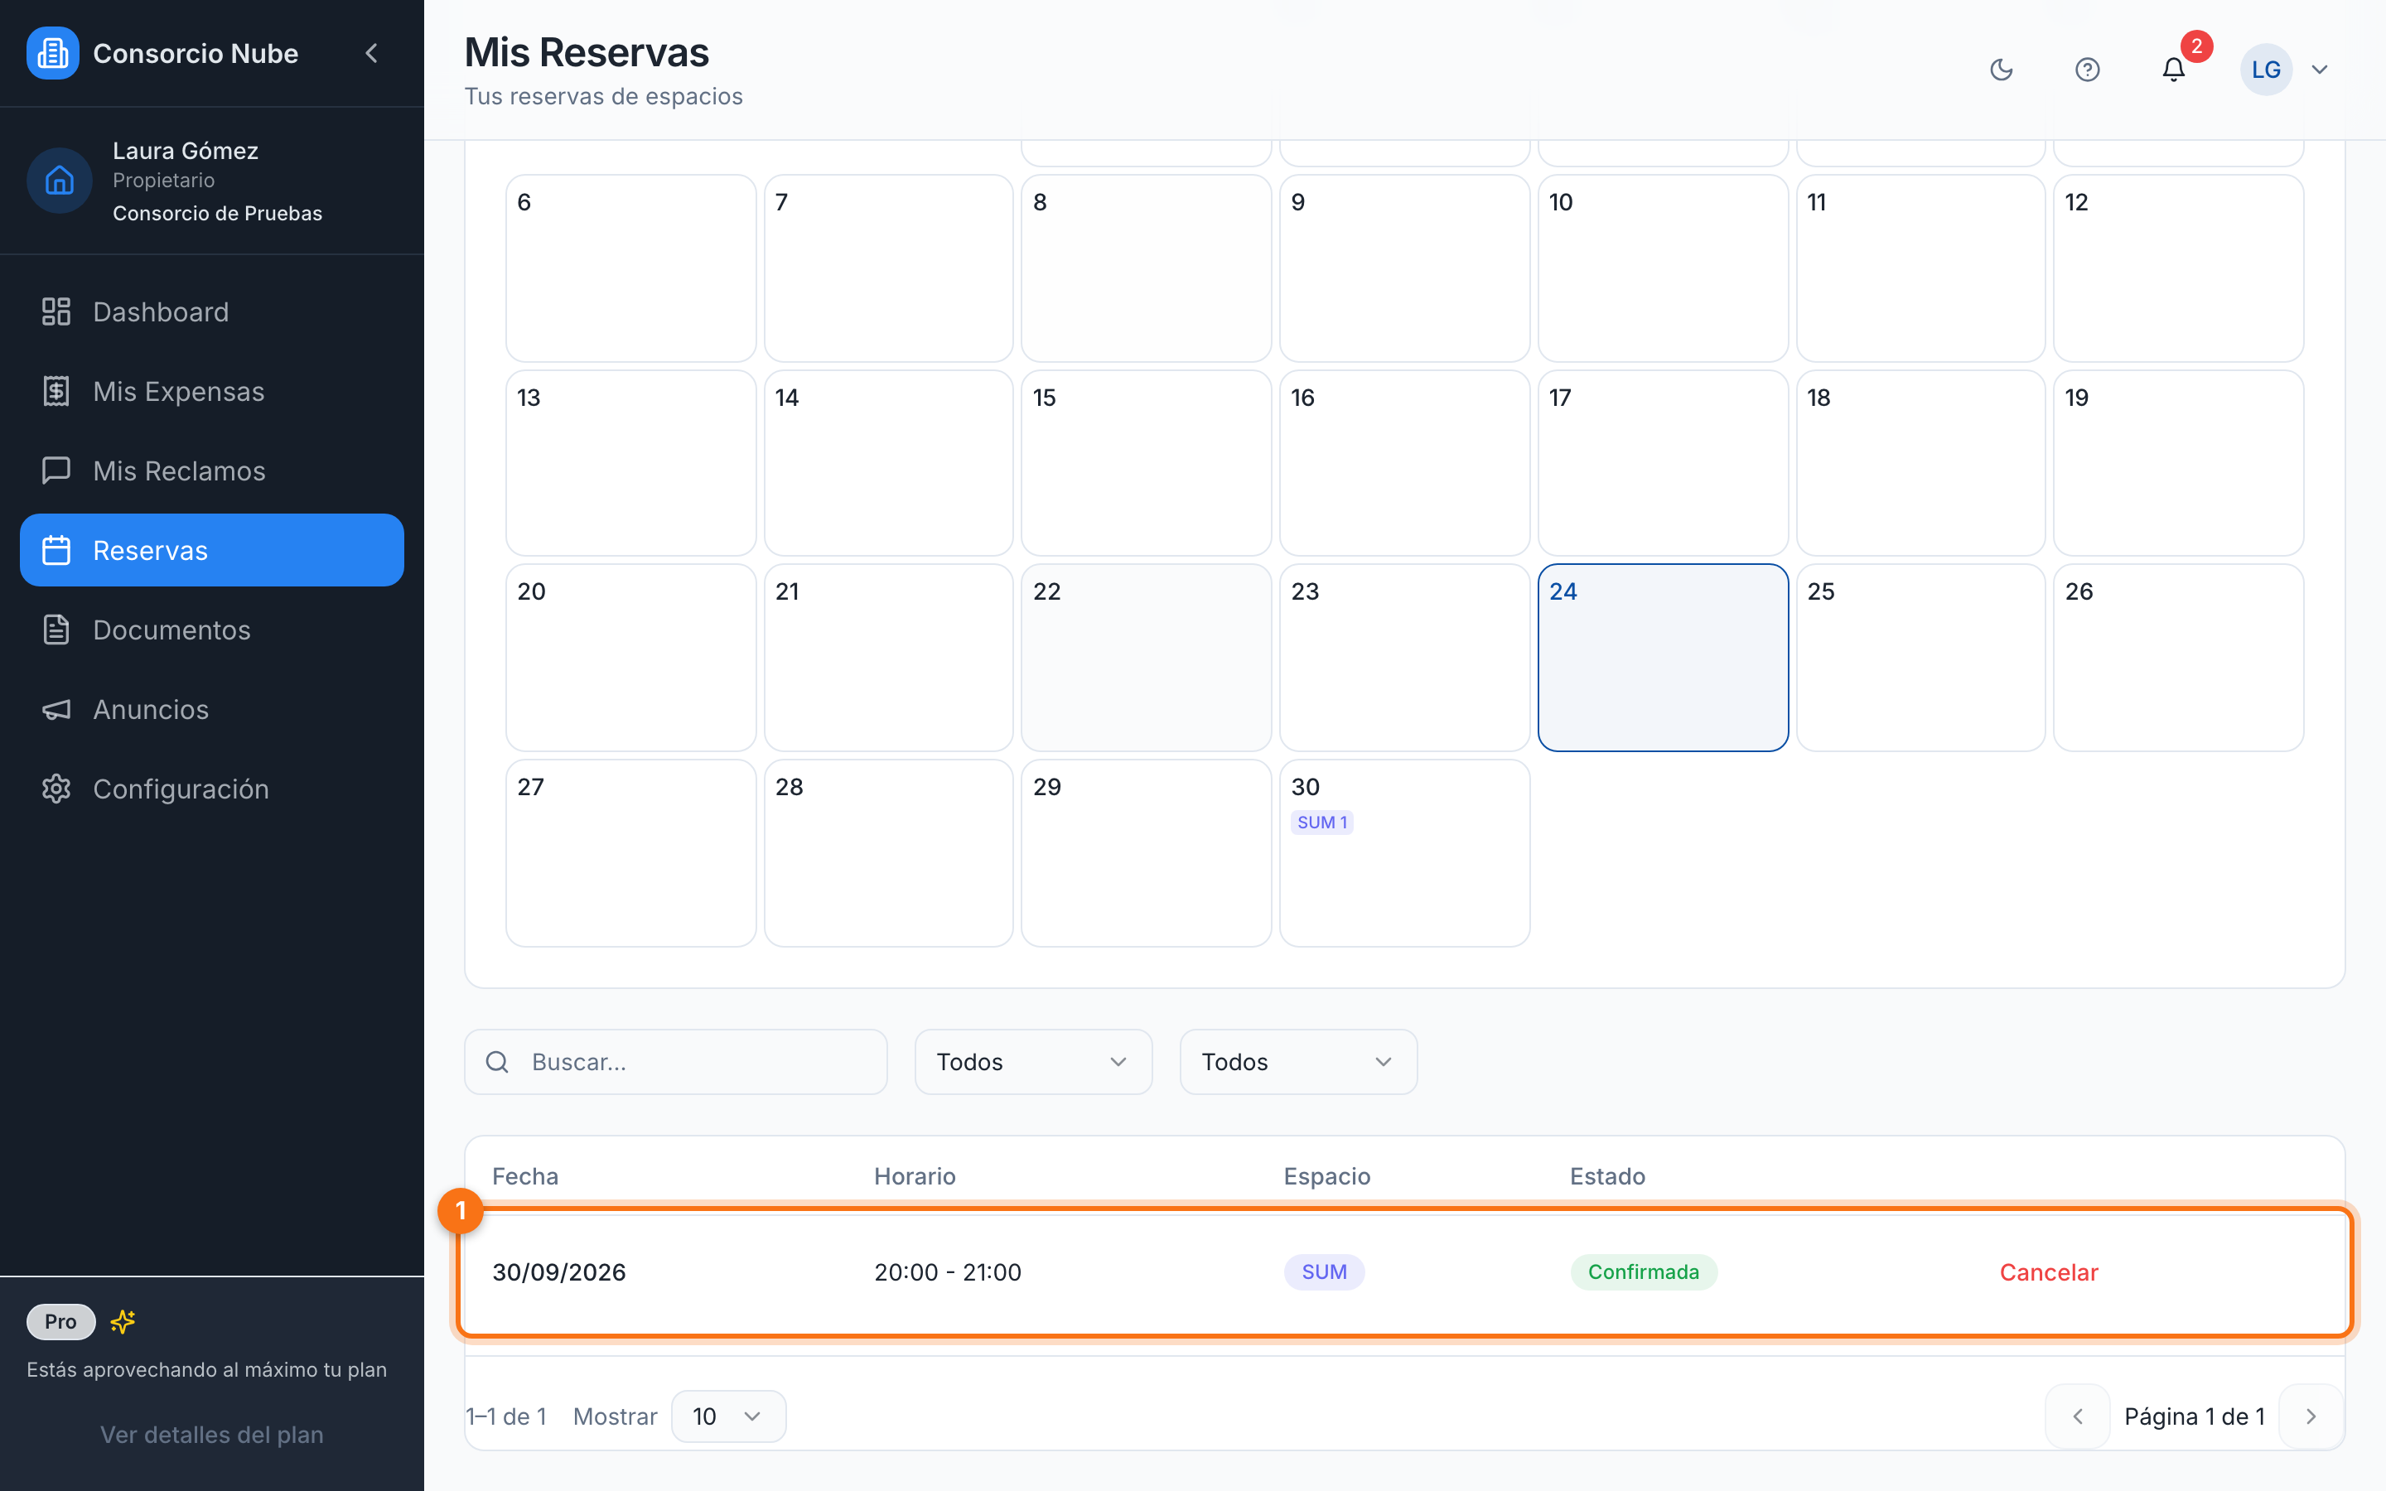Click the Fecha column header
Screen dimensions: 2386x1491
click(x=525, y=1176)
